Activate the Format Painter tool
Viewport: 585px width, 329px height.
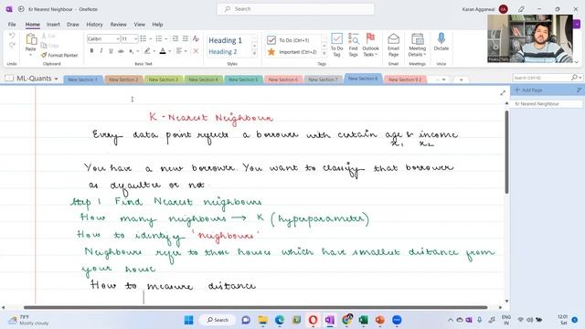(x=58, y=55)
